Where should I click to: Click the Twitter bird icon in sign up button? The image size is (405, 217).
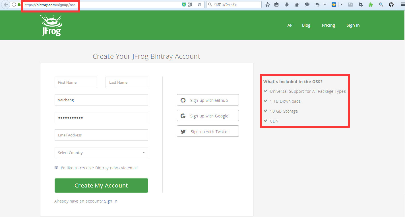(x=183, y=131)
